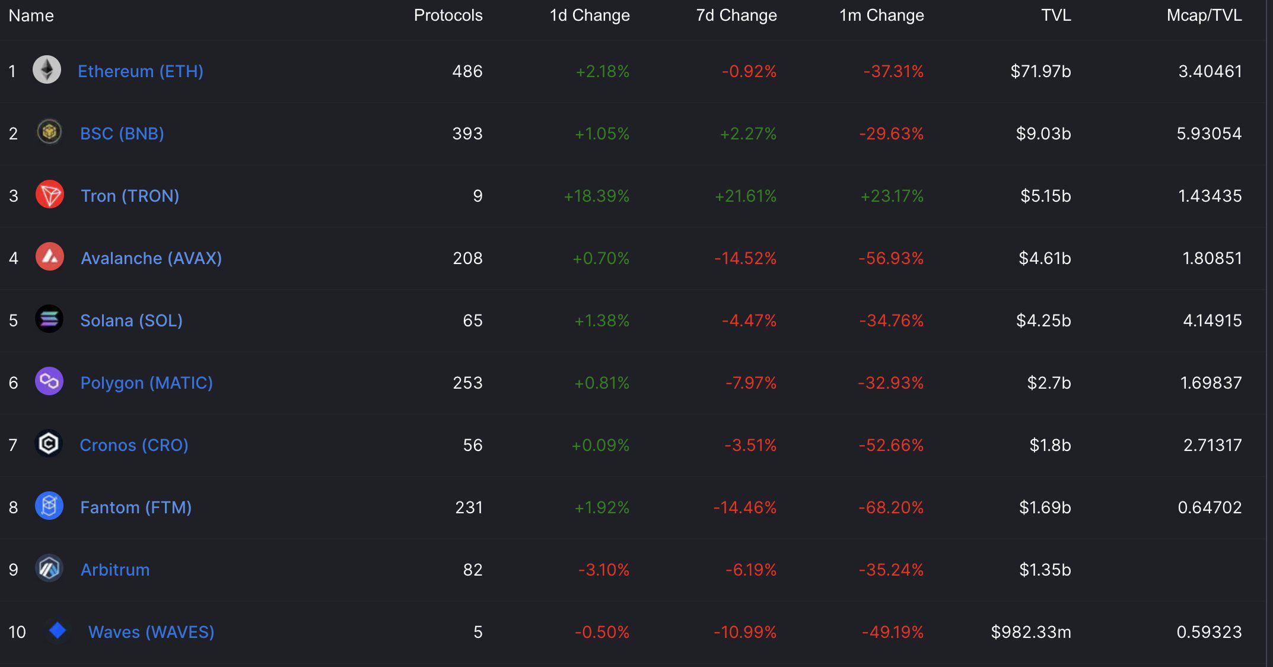Screen dimensions: 1273x667
Task: Sort by 7d Change column
Action: click(736, 15)
